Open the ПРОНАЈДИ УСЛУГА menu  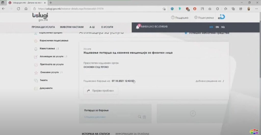point(43,27)
